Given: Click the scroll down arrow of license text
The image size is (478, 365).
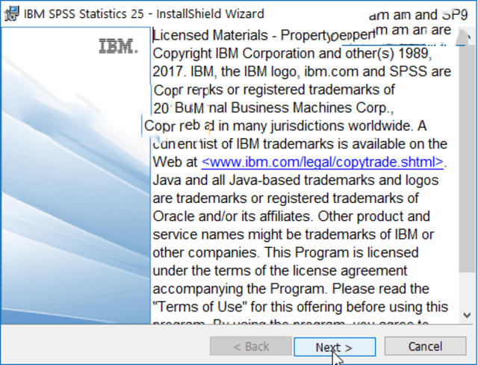Looking at the screenshot, I should click(466, 315).
